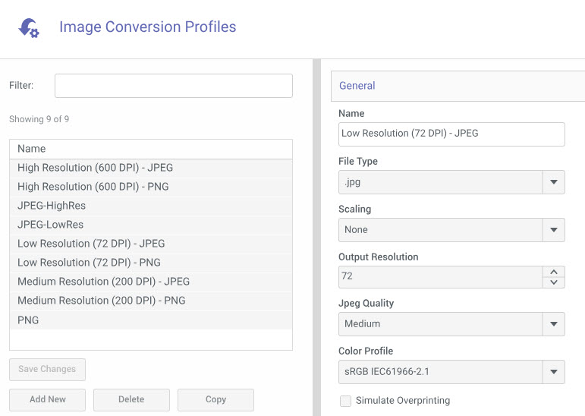Click the Output Resolution value field
The height and width of the screenshot is (416, 585).
[440, 277]
